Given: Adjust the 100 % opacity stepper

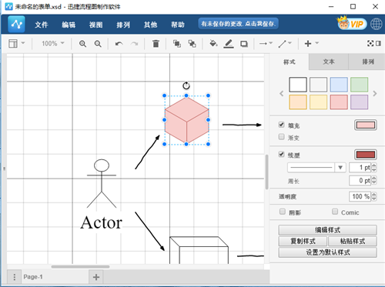Looking at the screenshot, I should [x=374, y=196].
